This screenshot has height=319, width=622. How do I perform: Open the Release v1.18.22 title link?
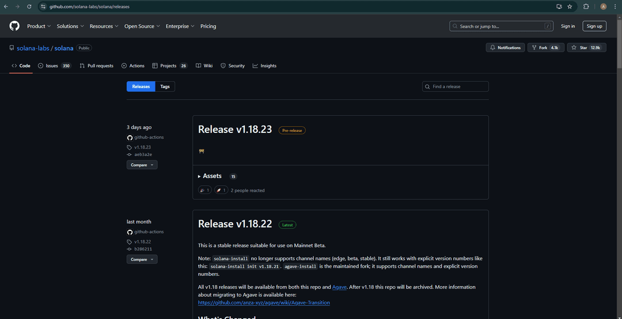(235, 224)
